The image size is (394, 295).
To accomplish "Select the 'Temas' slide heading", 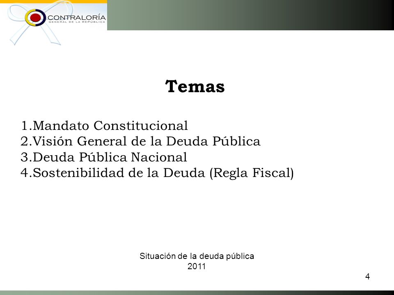I will tap(195, 86).
